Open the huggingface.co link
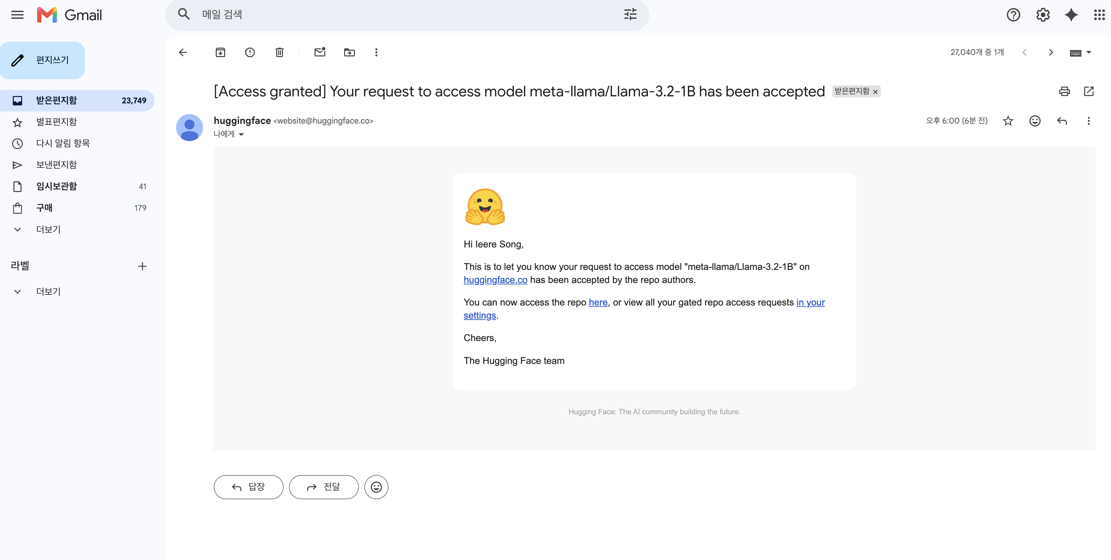This screenshot has height=560, width=1111. (x=495, y=280)
